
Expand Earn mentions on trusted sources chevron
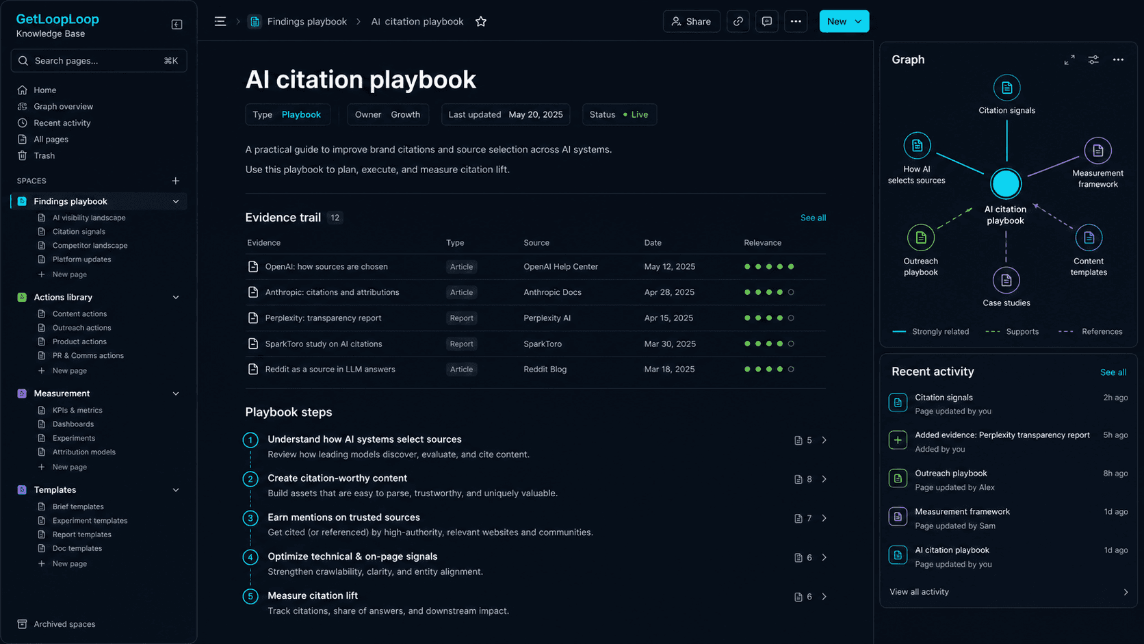click(824, 518)
